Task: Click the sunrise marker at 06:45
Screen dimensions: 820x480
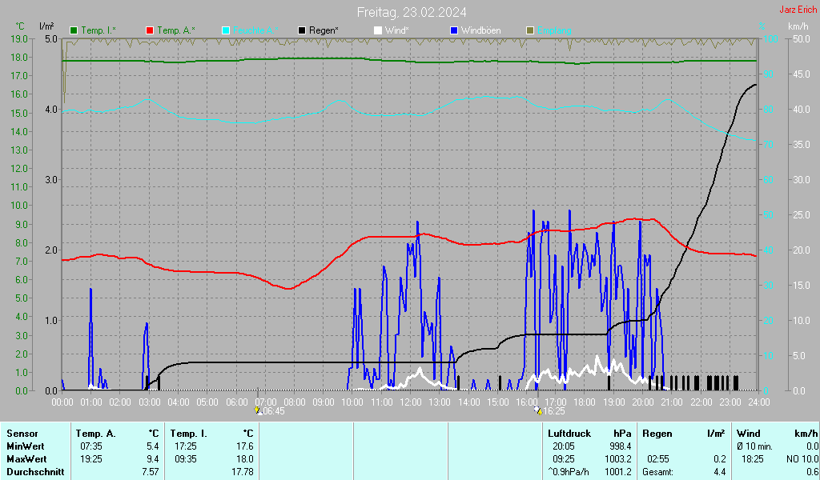Action: [x=258, y=410]
